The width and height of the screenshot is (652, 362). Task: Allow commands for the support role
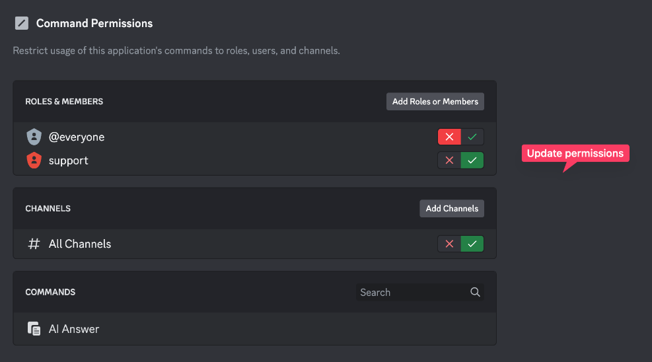(472, 161)
